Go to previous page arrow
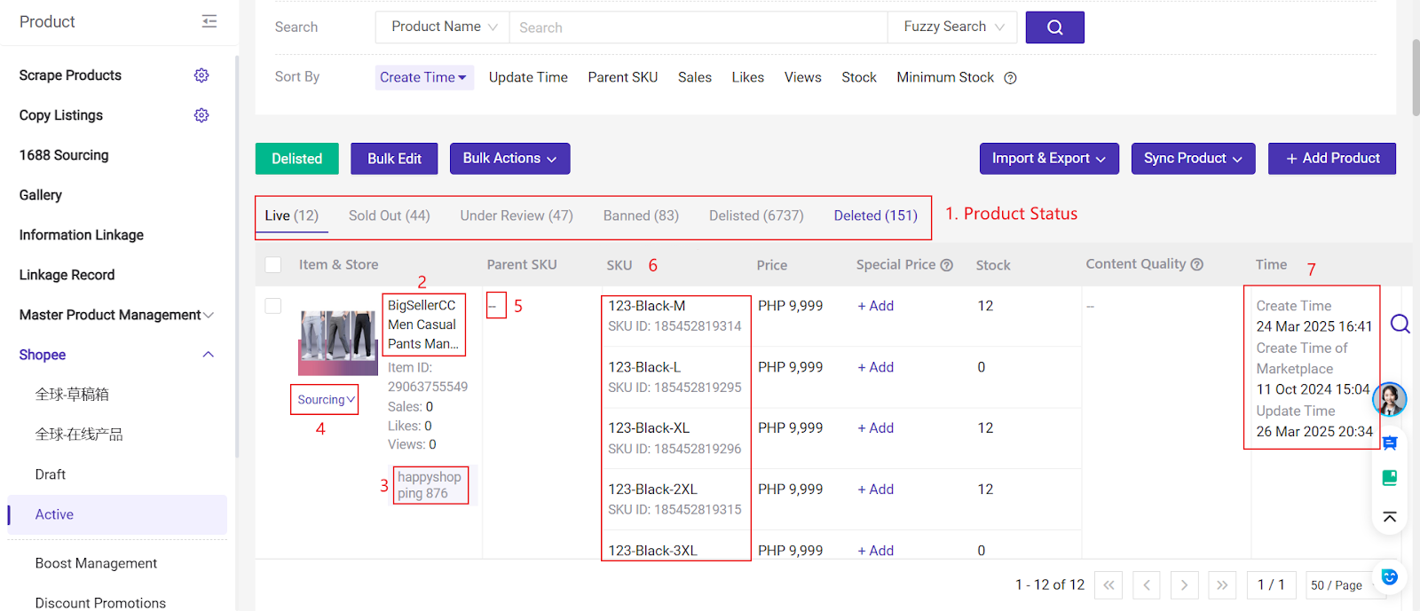 1147,585
